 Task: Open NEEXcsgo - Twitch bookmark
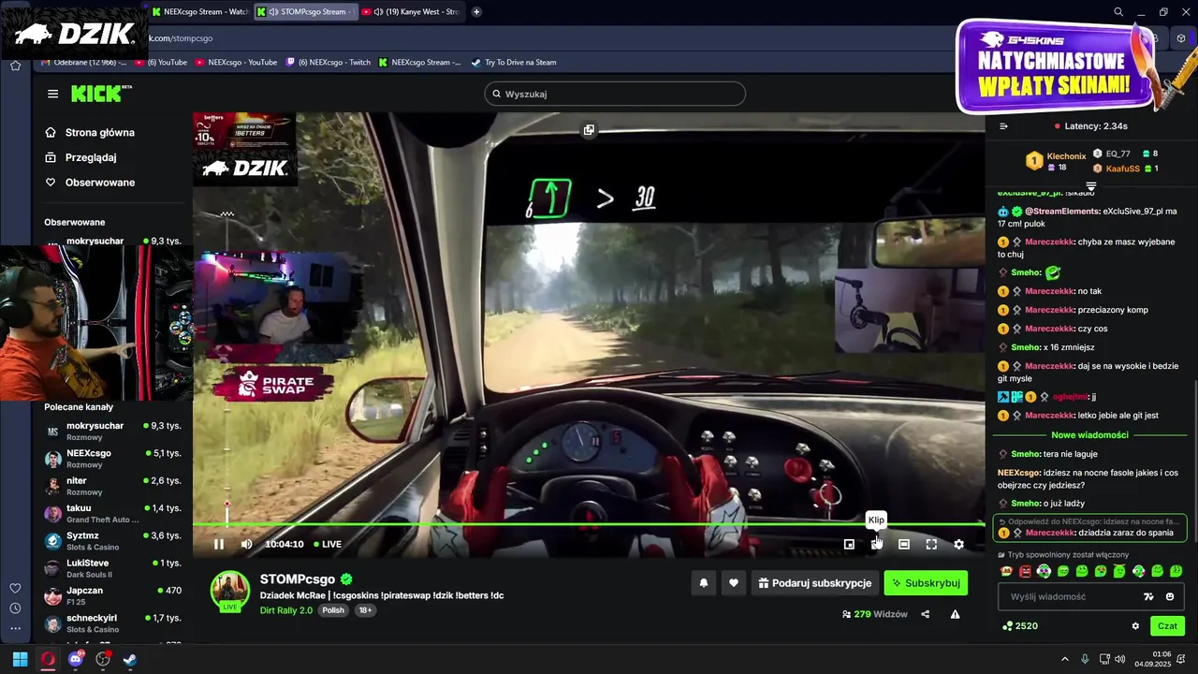click(x=329, y=63)
